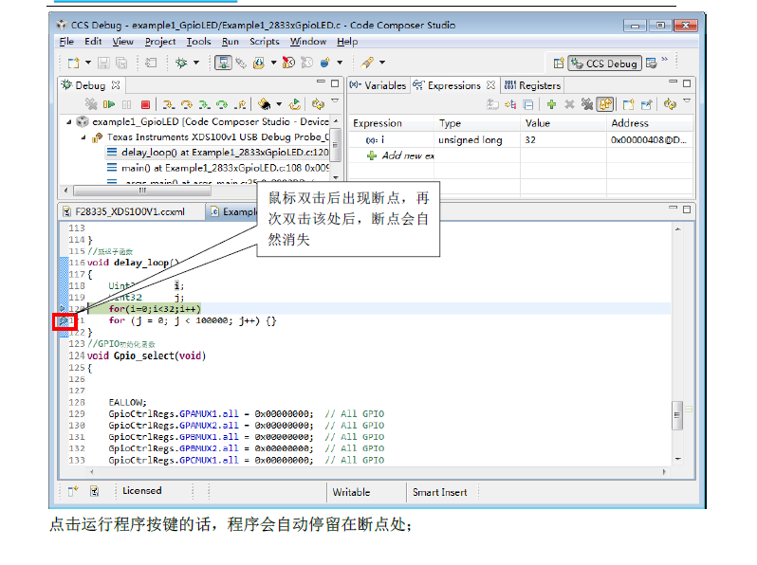
Task: Open the View menu
Action: 122,42
